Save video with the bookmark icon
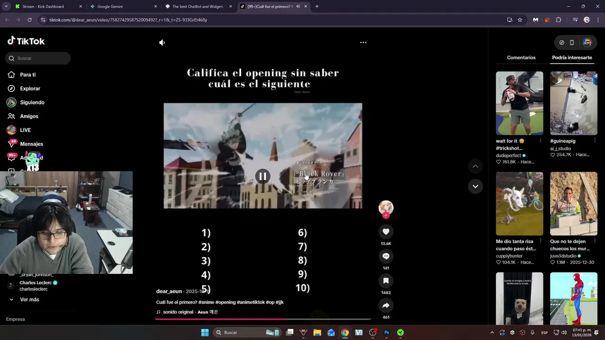 [x=386, y=280]
